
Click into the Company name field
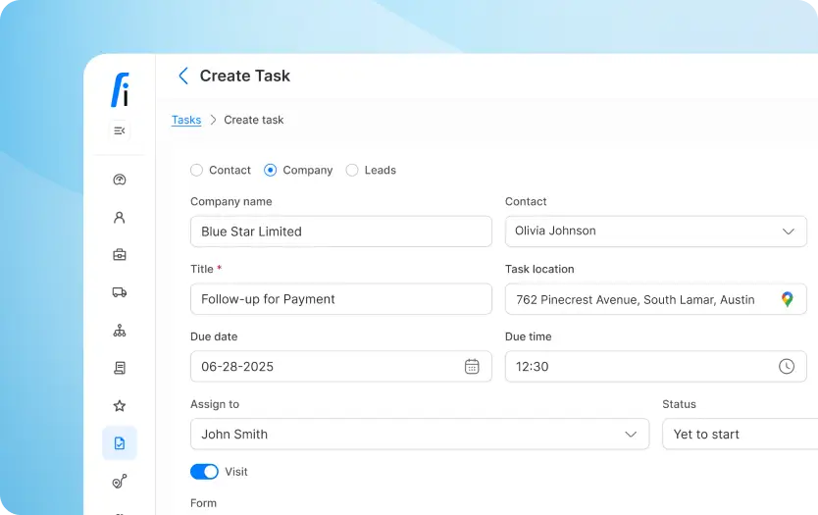[x=340, y=232]
